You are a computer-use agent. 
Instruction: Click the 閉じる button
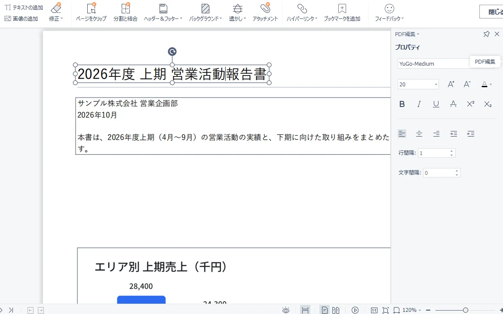491,12
